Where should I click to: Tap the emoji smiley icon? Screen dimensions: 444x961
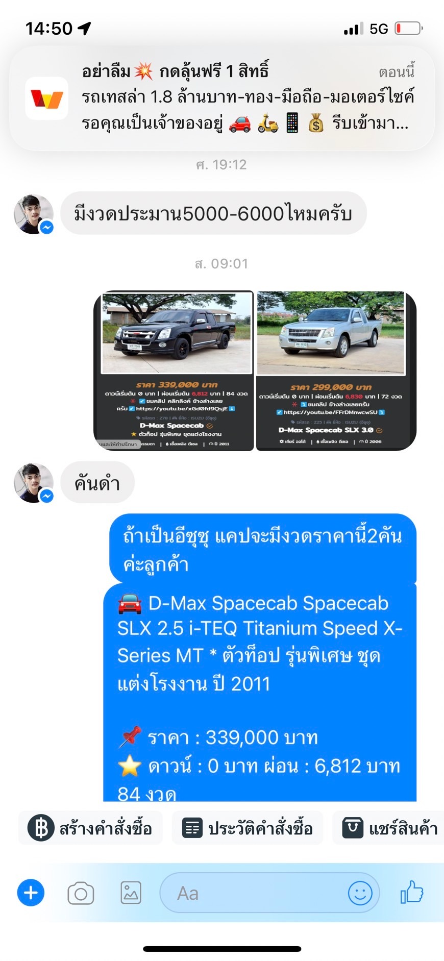click(x=360, y=893)
